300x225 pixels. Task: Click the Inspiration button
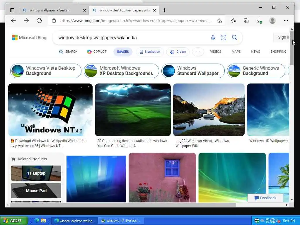coord(150,52)
